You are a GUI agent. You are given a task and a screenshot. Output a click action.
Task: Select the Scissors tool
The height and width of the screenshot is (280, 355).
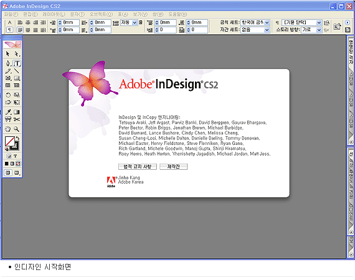(x=17, y=119)
